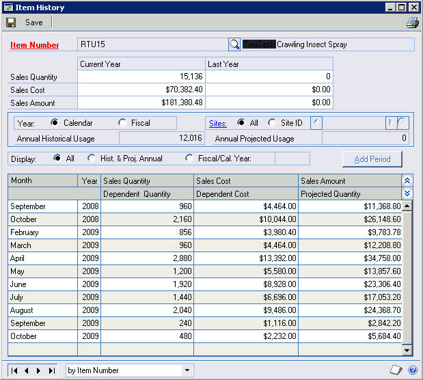Click the Site ID last-record bar icon

coord(391,123)
